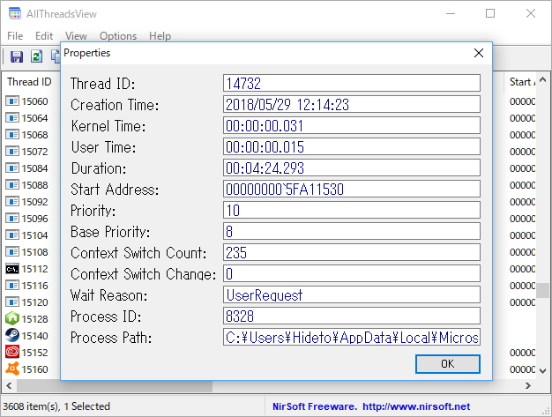Viewport: 552px width, 417px height.
Task: Click the Context Switch Count field
Action: (x=352, y=252)
